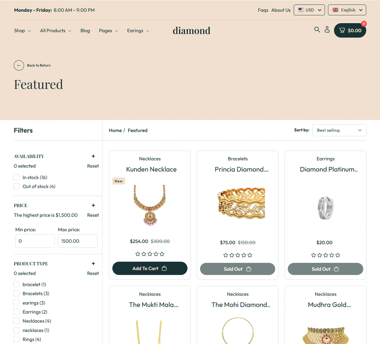The height and width of the screenshot is (344, 380).
Task: Open the USD currency dropdown
Action: click(309, 10)
